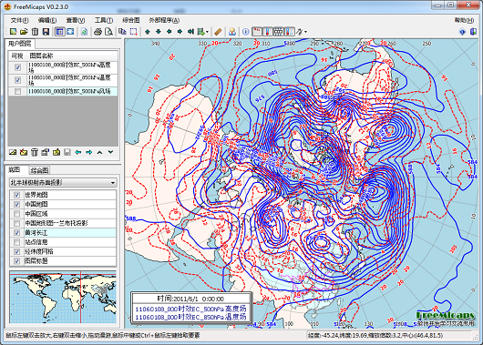Click the green down arrow

point(159,32)
